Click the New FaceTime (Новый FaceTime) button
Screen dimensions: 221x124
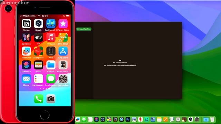(84, 29)
